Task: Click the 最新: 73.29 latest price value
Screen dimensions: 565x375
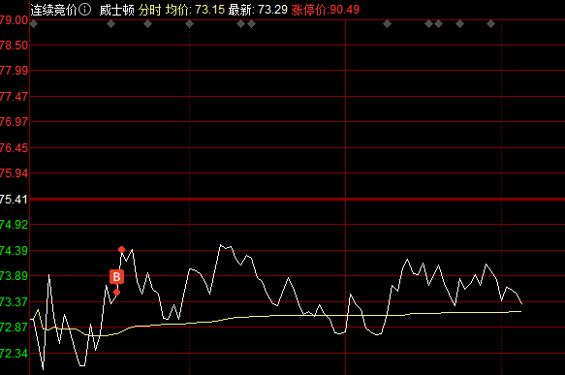Action: tap(258, 10)
